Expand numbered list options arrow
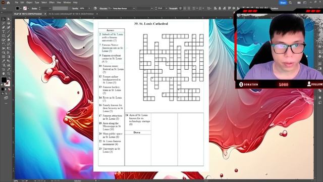The image size is (323, 182). tap(203, 9)
